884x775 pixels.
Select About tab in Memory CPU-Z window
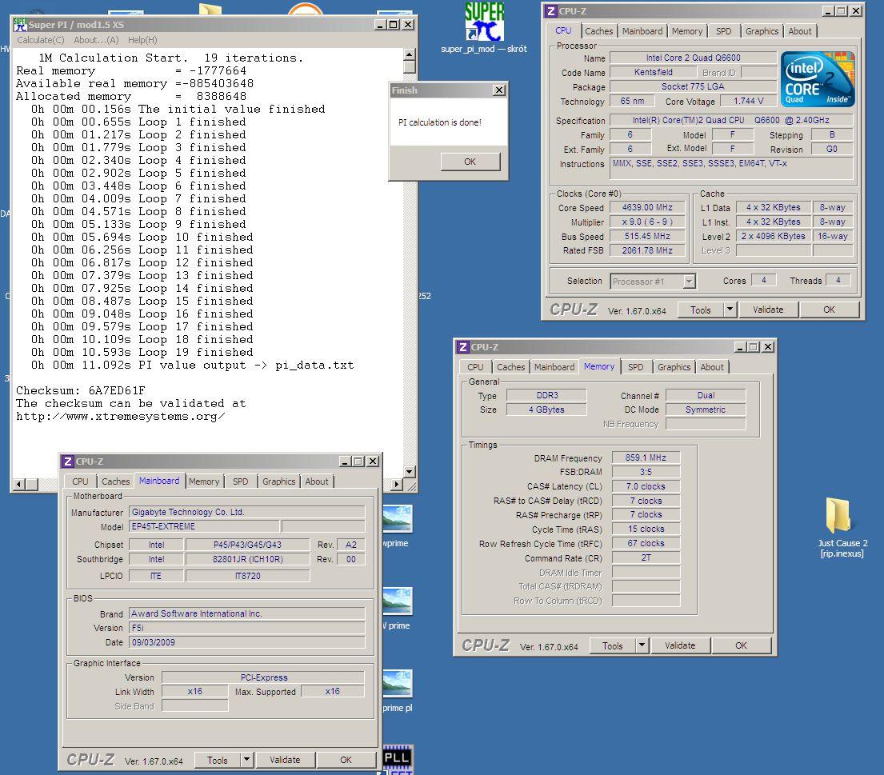(711, 367)
